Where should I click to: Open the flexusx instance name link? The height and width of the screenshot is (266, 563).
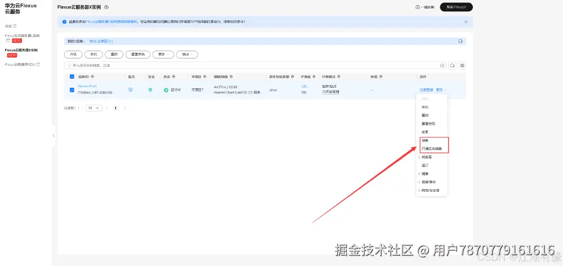87,87
